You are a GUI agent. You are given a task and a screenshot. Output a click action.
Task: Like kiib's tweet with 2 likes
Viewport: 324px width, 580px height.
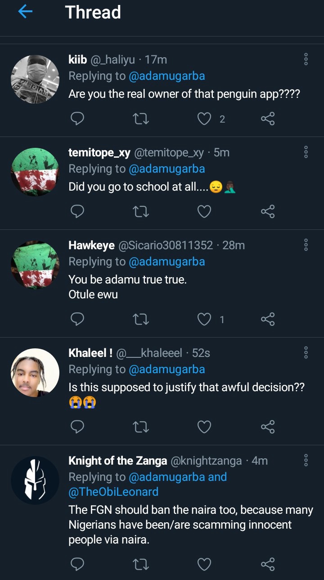(x=205, y=119)
